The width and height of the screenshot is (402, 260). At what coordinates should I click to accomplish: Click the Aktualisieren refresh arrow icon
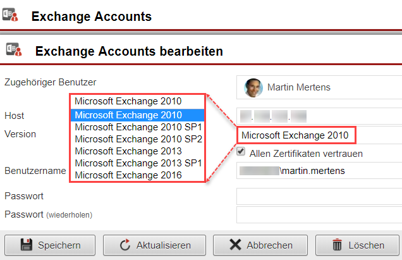[125, 245]
